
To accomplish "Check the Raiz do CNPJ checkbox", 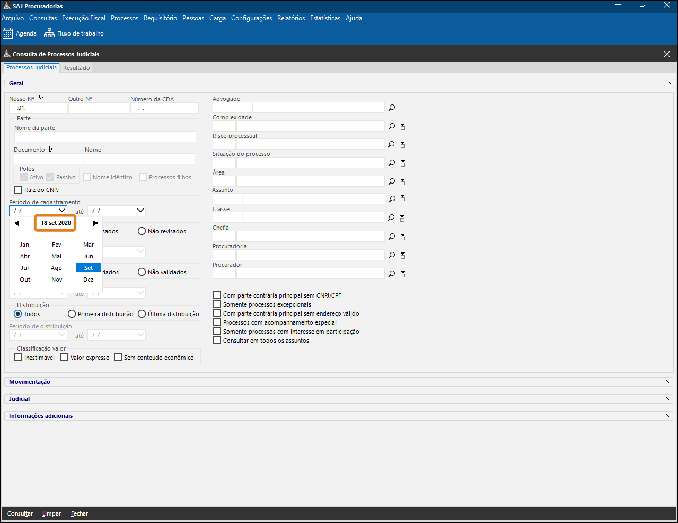I will pos(18,190).
